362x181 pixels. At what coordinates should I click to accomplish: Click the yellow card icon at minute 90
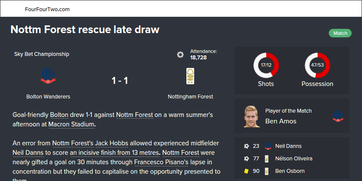pos(246,171)
